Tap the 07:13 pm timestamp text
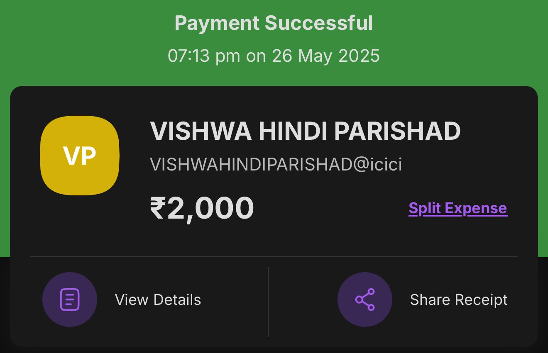This screenshot has height=353, width=548. tap(204, 56)
